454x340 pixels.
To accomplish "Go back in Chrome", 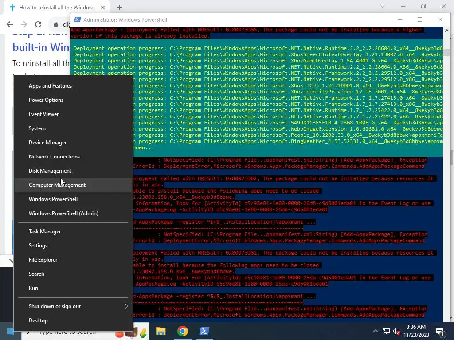I will click(10, 24).
